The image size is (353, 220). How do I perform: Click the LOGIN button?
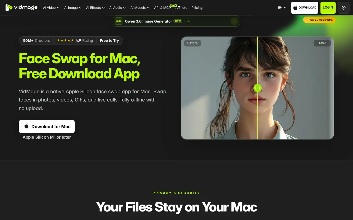click(x=328, y=8)
